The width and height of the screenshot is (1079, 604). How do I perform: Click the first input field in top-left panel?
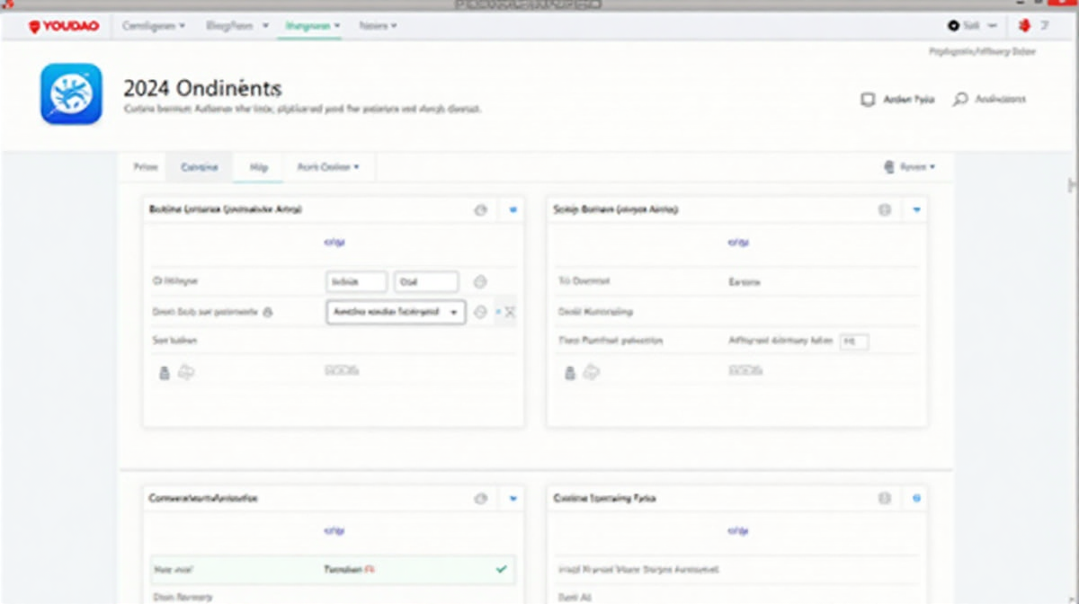click(356, 282)
